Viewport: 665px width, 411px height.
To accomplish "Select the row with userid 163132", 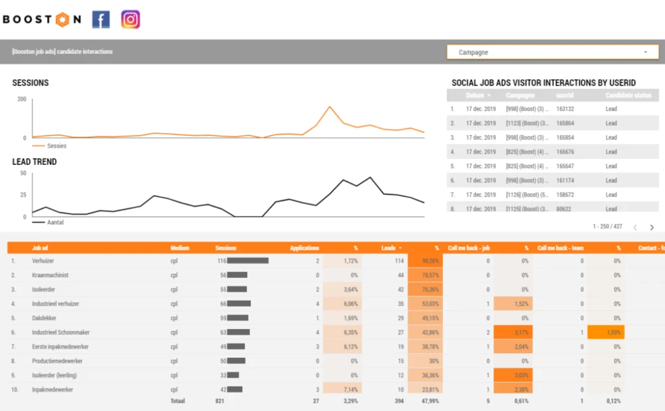I will 565,109.
